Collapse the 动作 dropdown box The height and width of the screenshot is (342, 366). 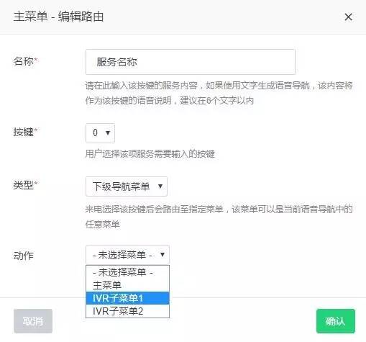tap(127, 255)
